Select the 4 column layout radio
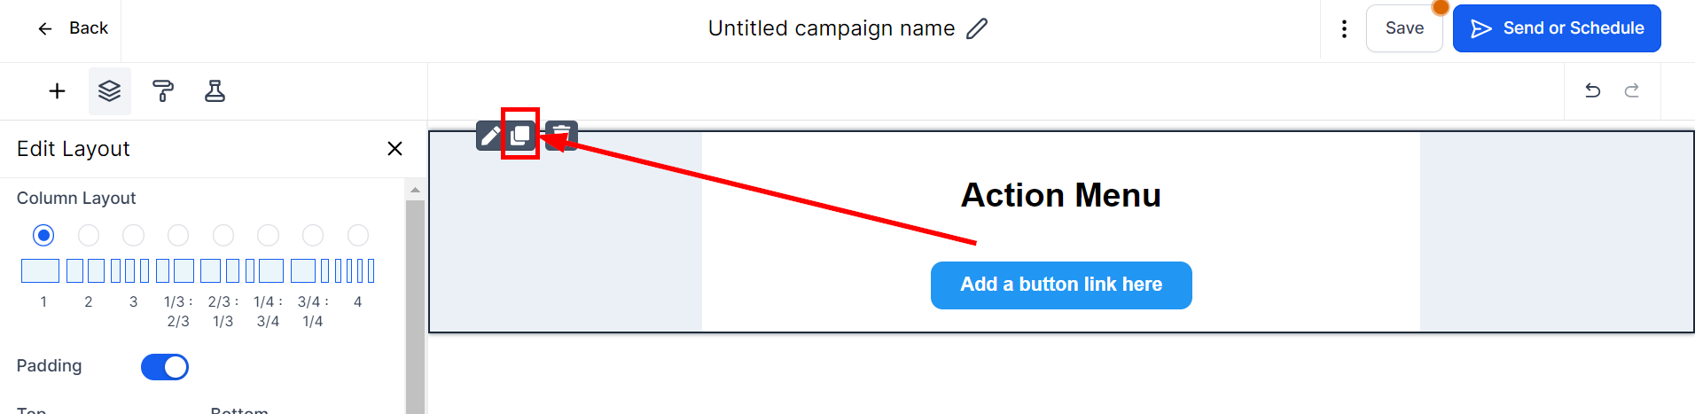The image size is (1695, 414). coord(358,235)
